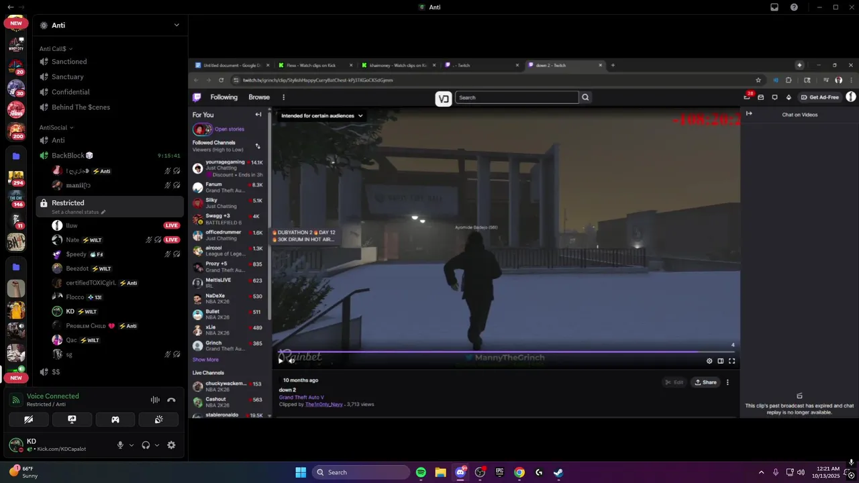The width and height of the screenshot is (859, 483).
Task: Click Get Ad-Free button on Twitch
Action: pos(820,97)
